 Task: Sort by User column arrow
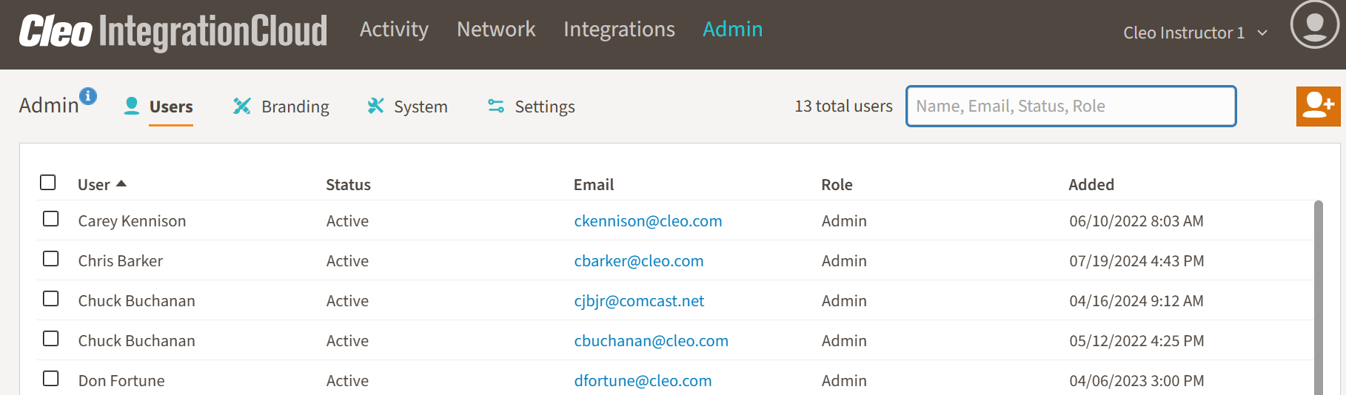click(121, 183)
